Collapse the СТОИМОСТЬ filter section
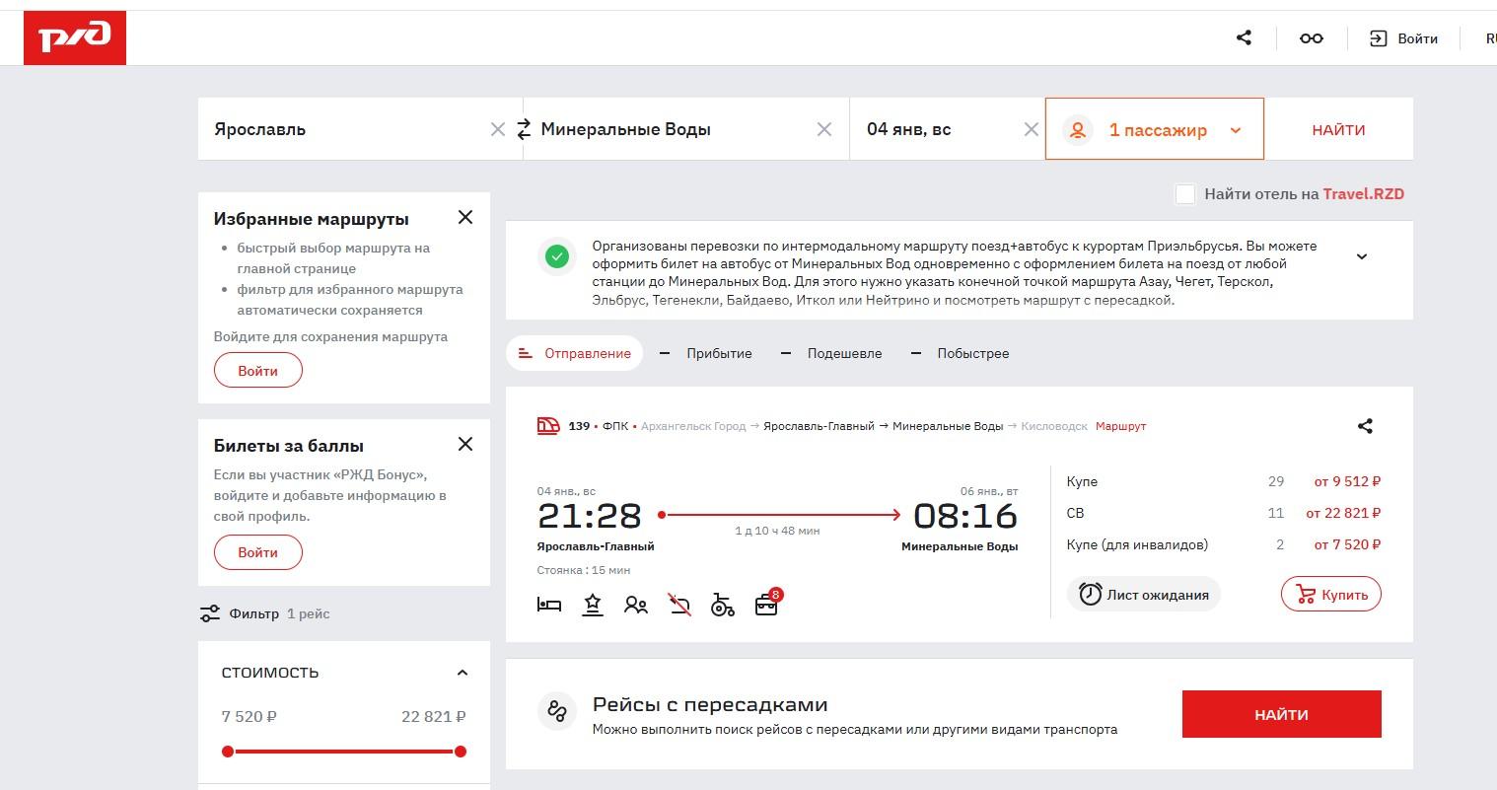This screenshot has height=790, width=1497. [x=463, y=673]
